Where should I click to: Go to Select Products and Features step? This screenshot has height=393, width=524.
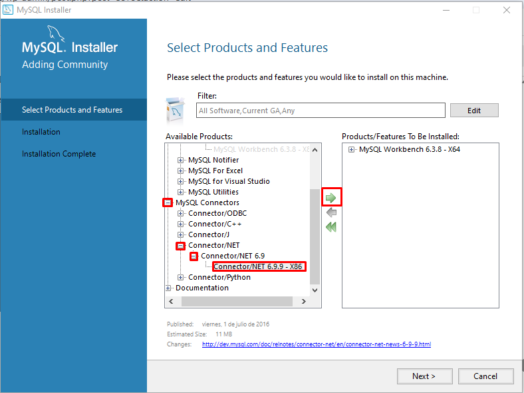click(x=74, y=110)
